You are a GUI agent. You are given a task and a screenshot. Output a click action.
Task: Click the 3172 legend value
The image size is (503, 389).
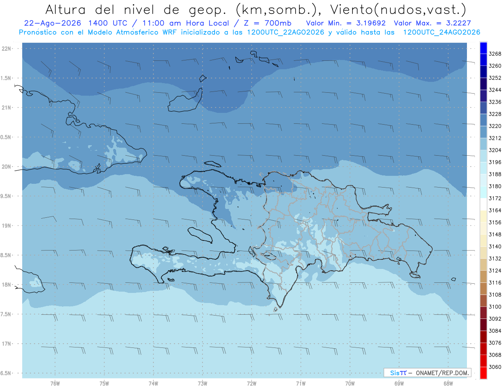click(495, 198)
